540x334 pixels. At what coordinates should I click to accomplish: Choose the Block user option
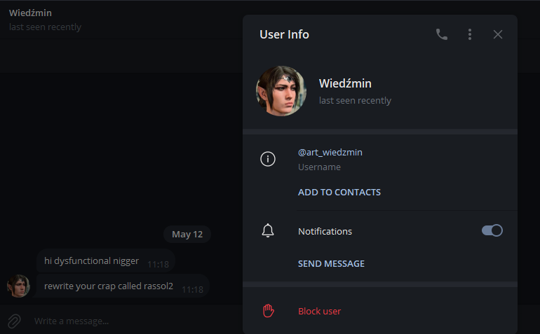pyautogui.click(x=319, y=312)
